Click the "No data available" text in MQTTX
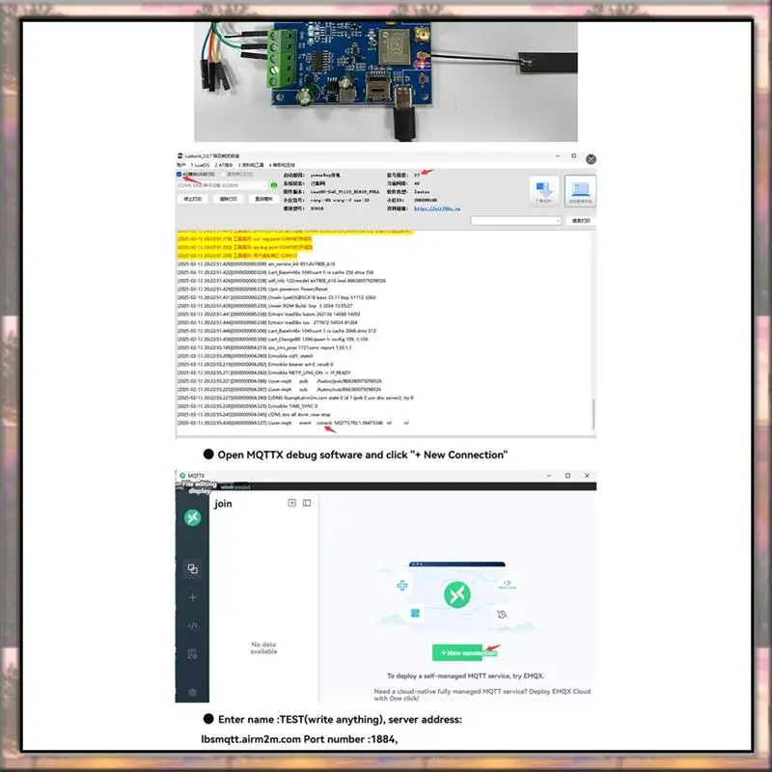Image resolution: width=772 pixels, height=772 pixels. click(x=263, y=648)
